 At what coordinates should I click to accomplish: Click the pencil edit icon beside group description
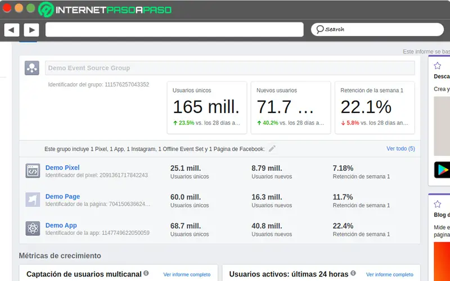(x=272, y=149)
